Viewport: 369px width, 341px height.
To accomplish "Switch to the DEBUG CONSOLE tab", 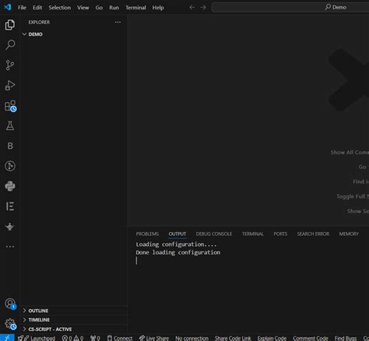I will click(214, 234).
